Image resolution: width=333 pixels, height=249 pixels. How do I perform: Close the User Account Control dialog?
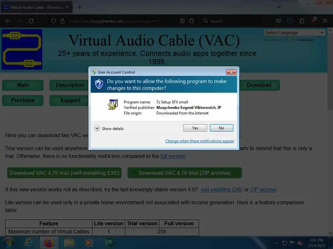click(x=231, y=72)
